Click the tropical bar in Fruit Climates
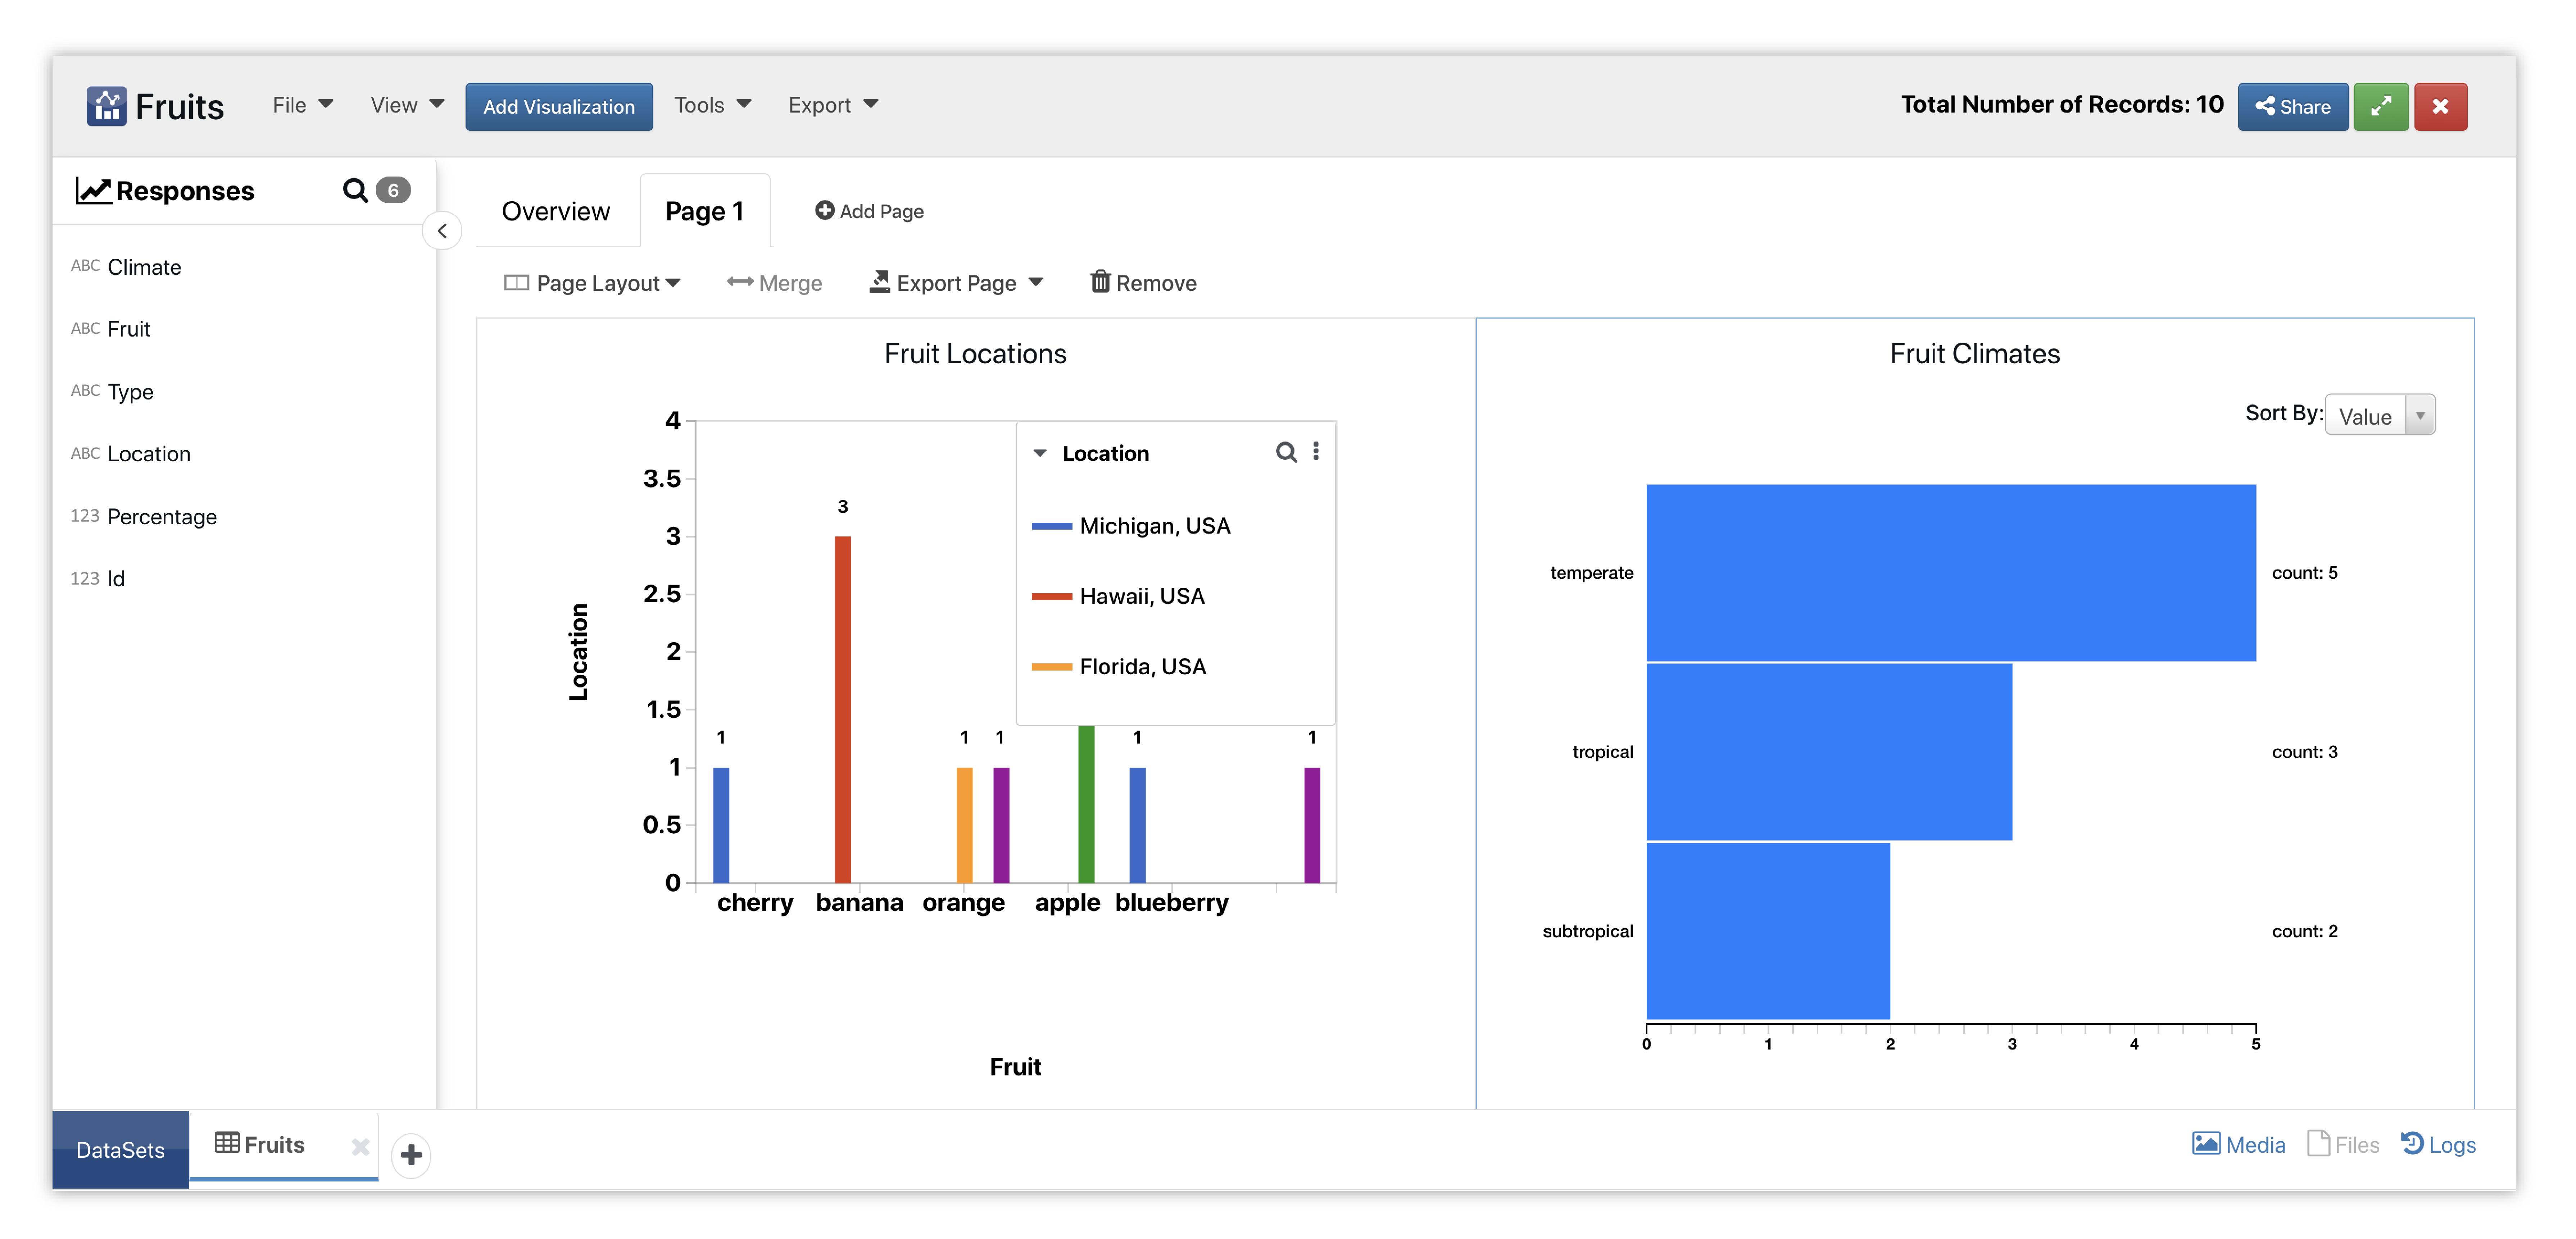Viewport: 2576px width, 1239px height. pyautogui.click(x=1829, y=751)
